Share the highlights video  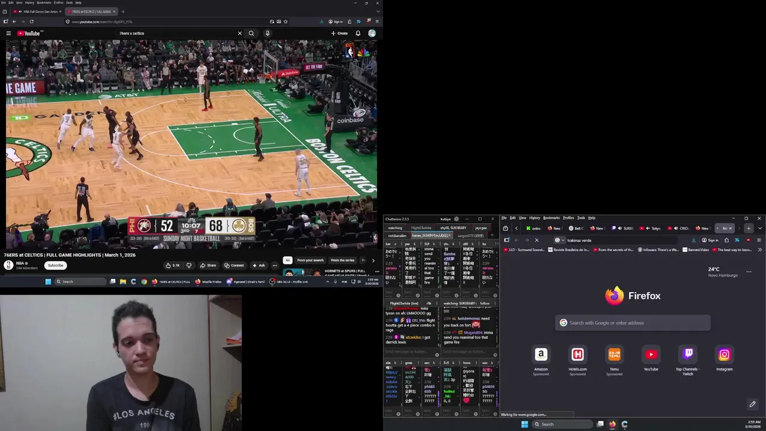(208, 265)
